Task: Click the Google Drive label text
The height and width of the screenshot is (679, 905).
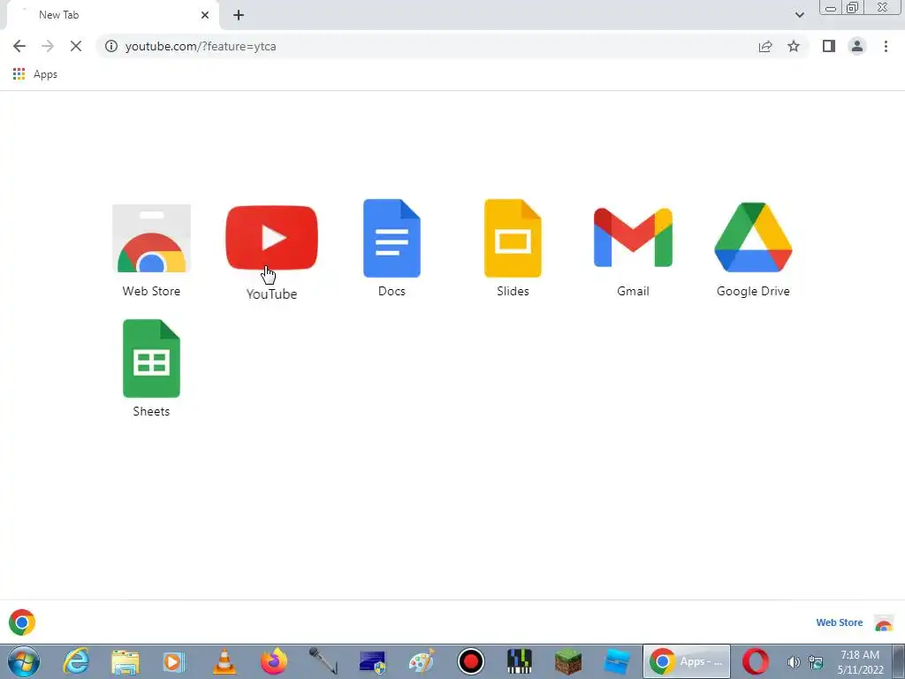Action: [x=753, y=291]
